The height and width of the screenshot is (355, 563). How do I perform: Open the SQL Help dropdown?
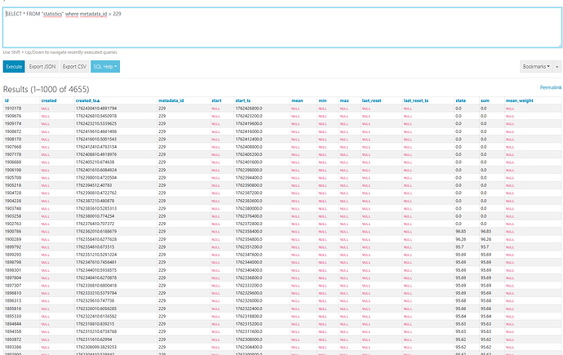coord(105,66)
